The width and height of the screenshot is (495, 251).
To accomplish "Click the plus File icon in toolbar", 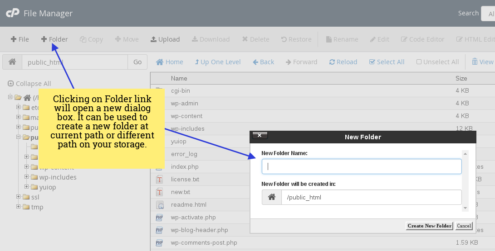I will 20,39.
